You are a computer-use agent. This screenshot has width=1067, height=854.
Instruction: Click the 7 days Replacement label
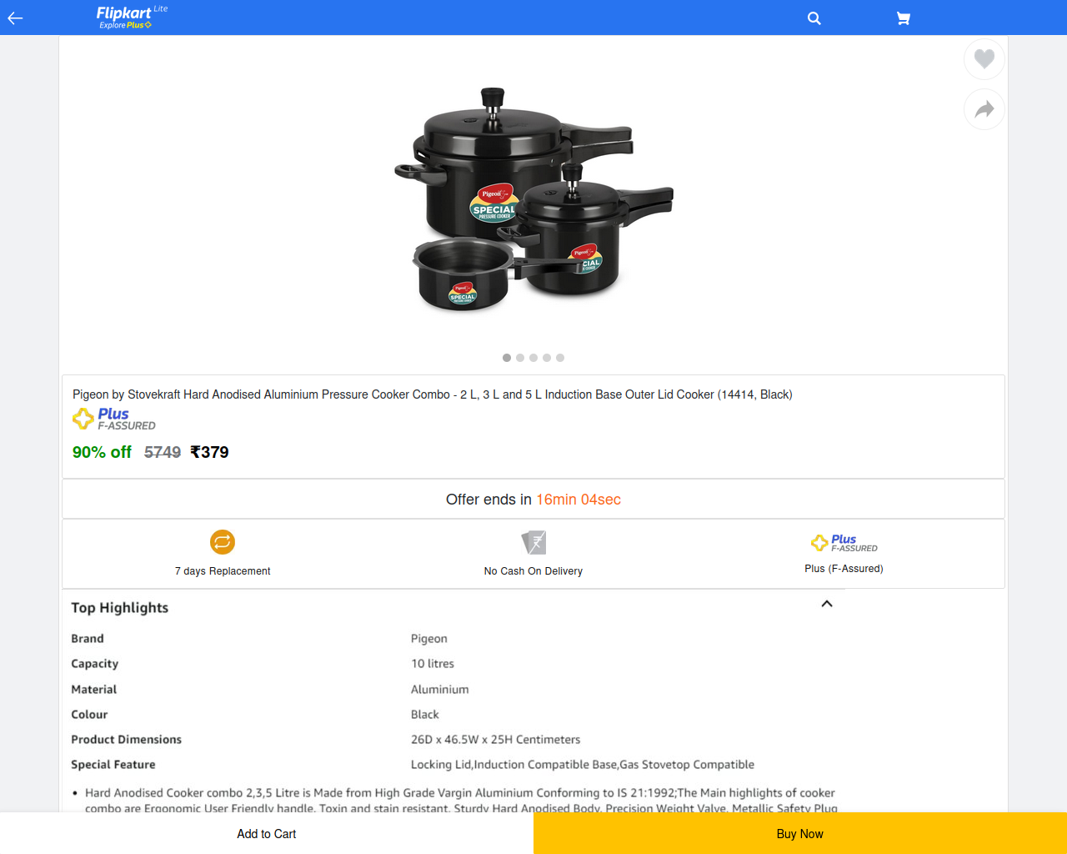click(x=223, y=571)
